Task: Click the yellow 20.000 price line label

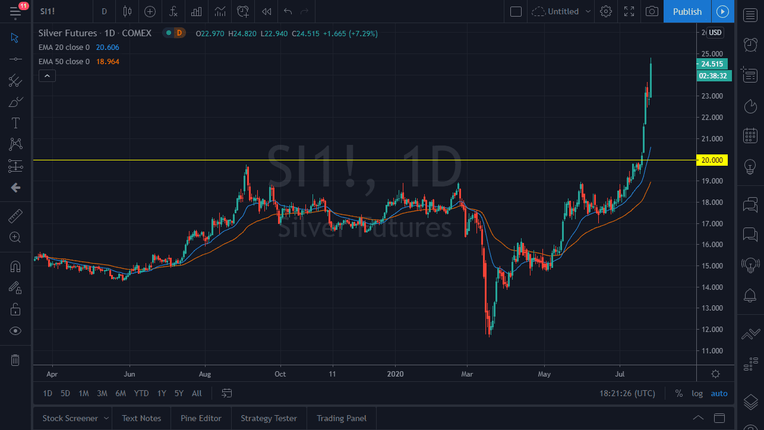Action: coord(712,160)
